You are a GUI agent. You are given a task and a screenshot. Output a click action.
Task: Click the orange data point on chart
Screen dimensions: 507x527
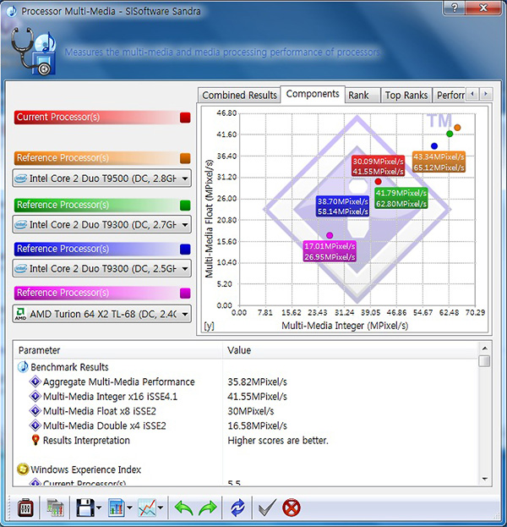pos(457,128)
